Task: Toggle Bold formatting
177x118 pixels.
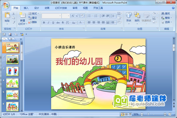Action: (x=44, y=23)
